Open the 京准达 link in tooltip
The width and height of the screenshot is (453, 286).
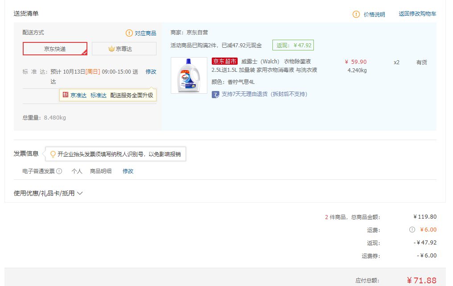point(78,95)
